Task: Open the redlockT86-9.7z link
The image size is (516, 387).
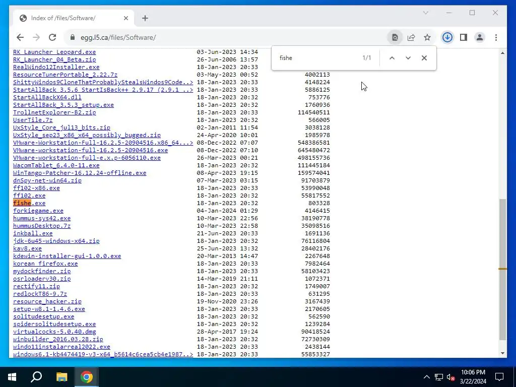Action: pos(40,294)
